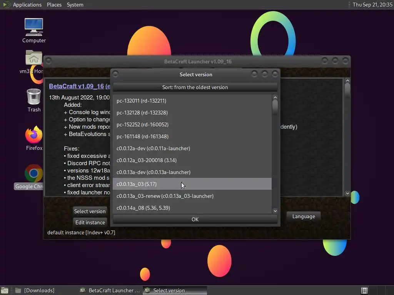Click the BetaCraft Launcher window menu button
This screenshot has height=295, width=394.
click(48, 61)
